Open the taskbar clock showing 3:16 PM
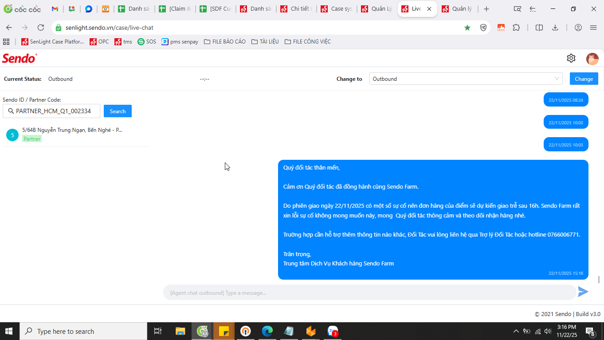 click(566, 331)
